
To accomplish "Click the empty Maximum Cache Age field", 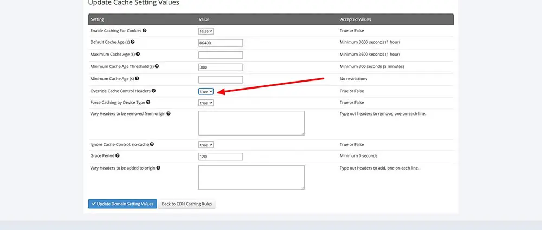I will [221, 55].
